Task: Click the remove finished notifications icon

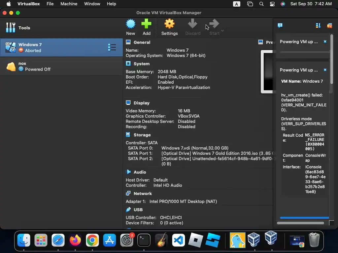Action: 329,26
